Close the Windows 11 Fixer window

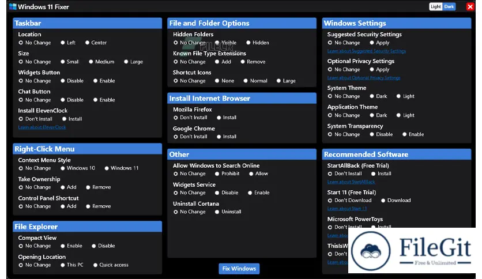point(470,6)
